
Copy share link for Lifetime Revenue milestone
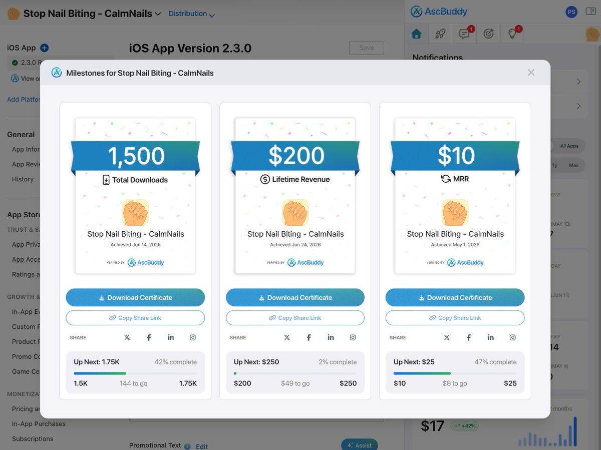(295, 318)
